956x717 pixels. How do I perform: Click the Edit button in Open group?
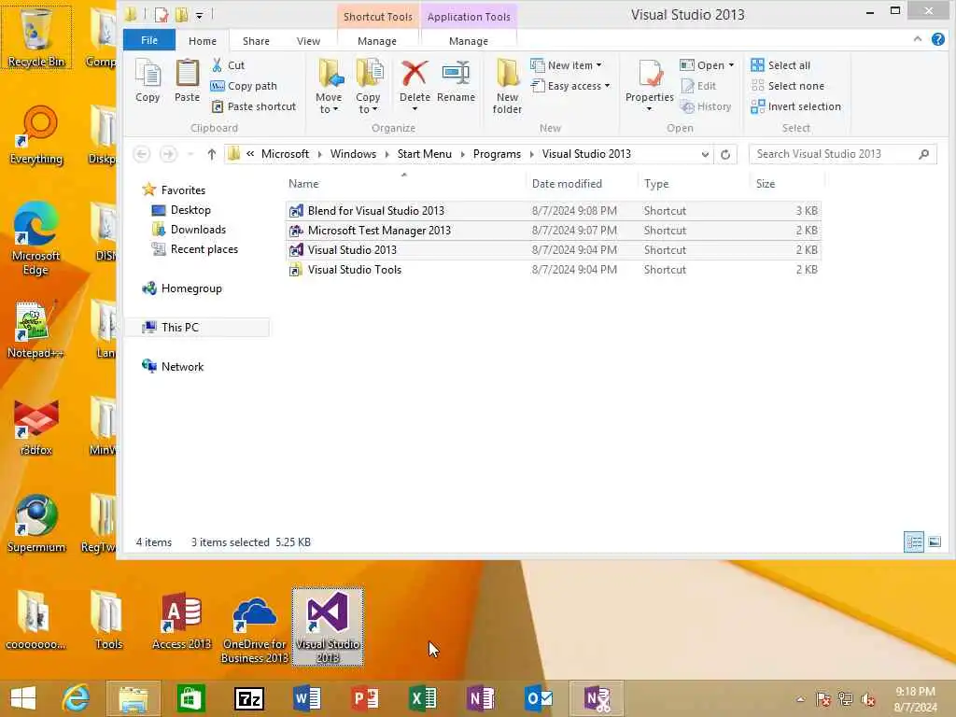click(698, 86)
